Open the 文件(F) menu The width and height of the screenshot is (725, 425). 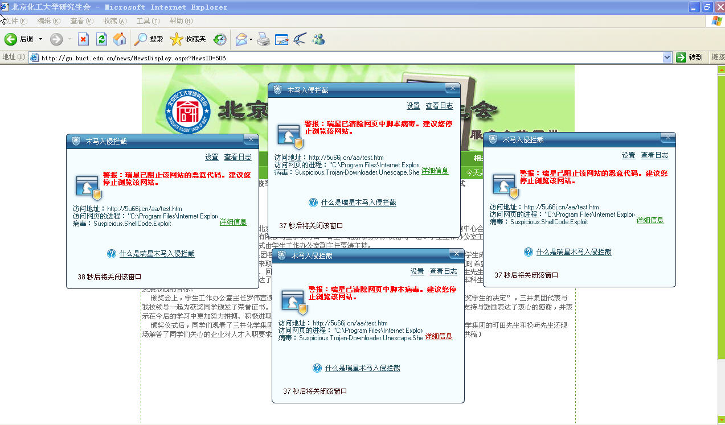point(15,21)
